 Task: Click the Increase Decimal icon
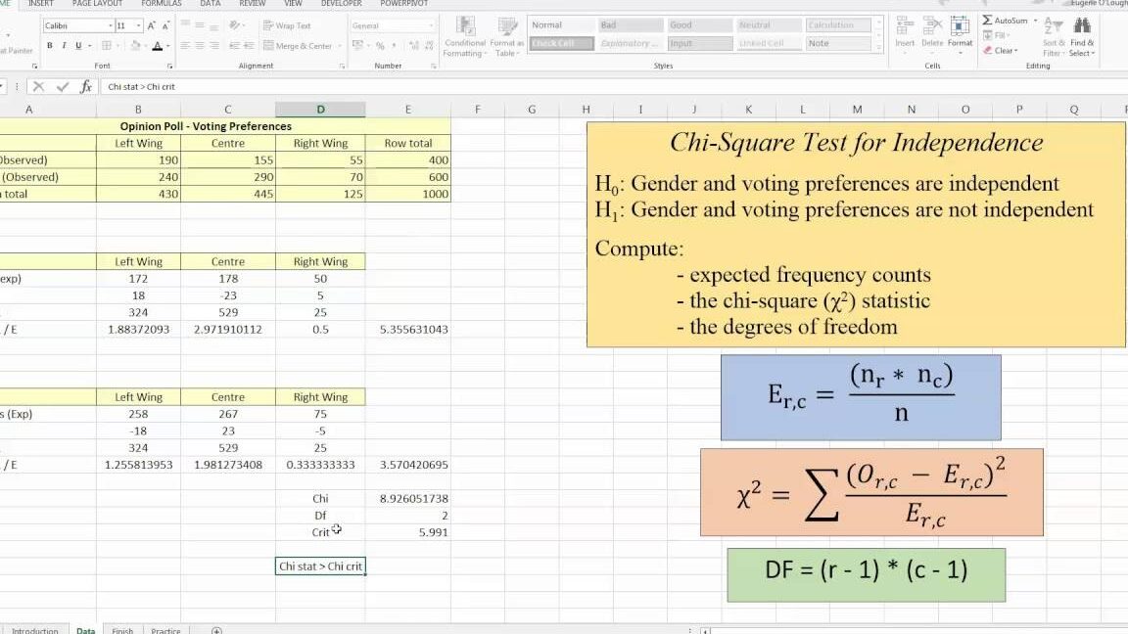click(x=412, y=45)
